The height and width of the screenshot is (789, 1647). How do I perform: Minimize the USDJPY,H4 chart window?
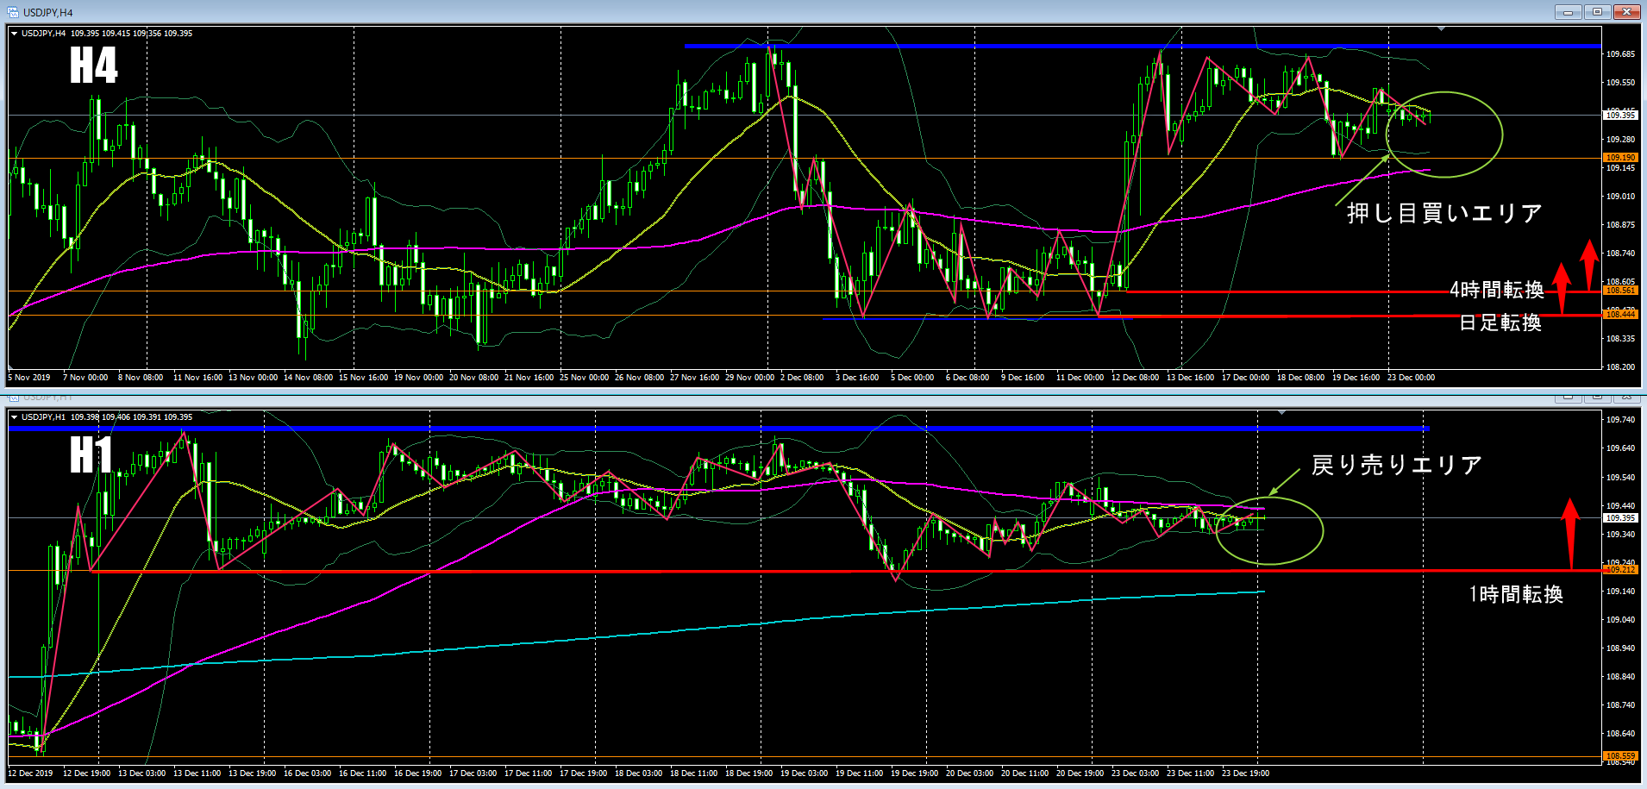pyautogui.click(x=1568, y=12)
